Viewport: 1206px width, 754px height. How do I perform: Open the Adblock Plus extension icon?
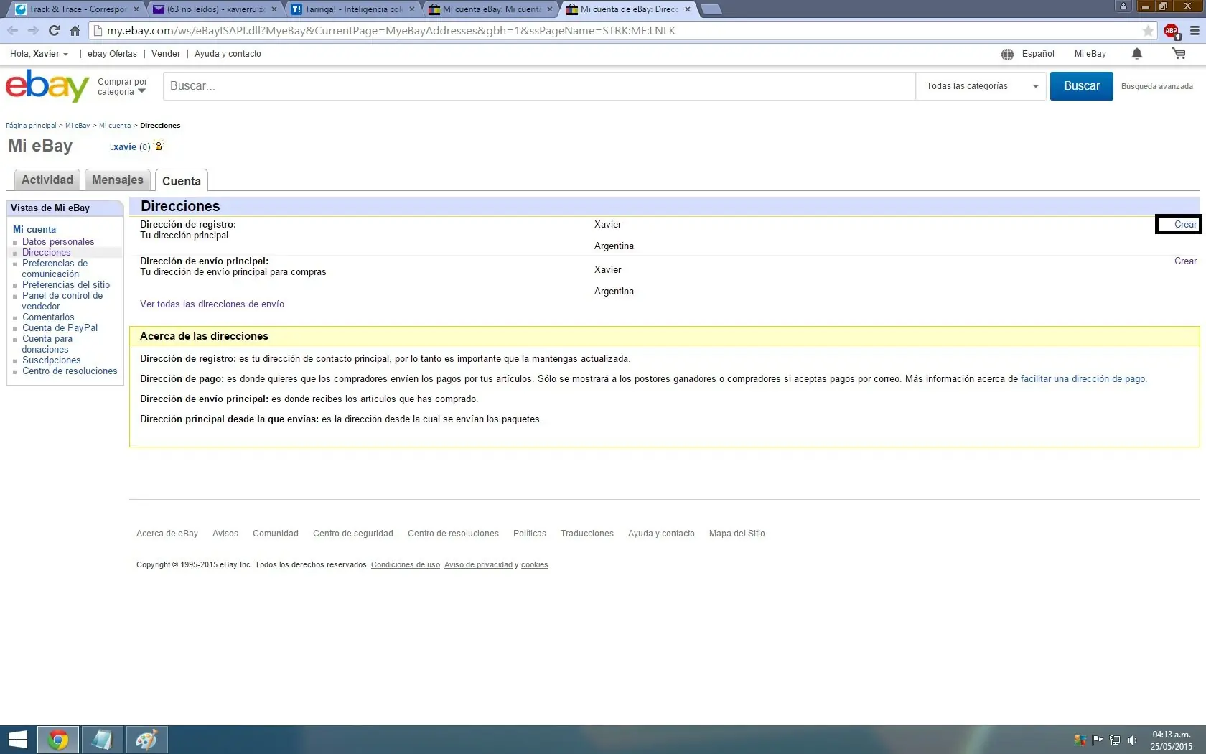click(1172, 31)
